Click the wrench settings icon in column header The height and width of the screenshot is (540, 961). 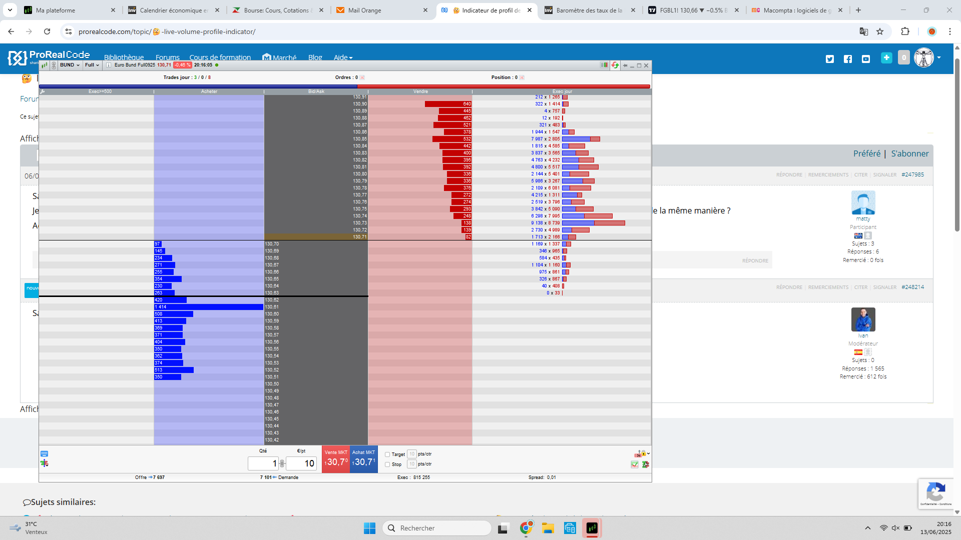coord(43,91)
